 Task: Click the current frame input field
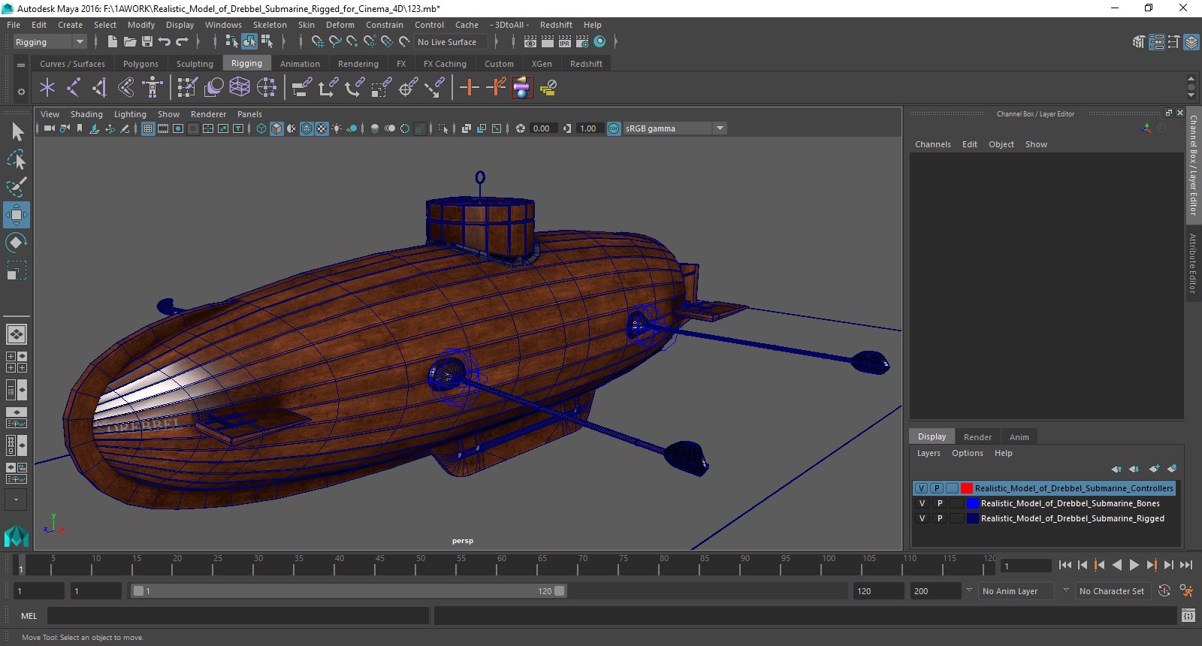click(1026, 566)
